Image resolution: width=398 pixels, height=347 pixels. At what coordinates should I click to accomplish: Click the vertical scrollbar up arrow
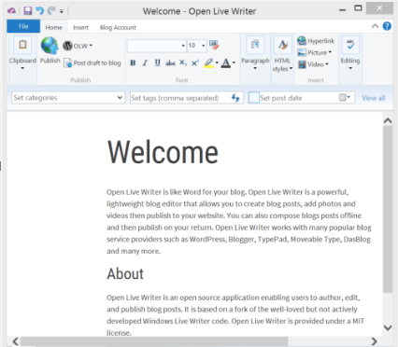[x=388, y=120]
